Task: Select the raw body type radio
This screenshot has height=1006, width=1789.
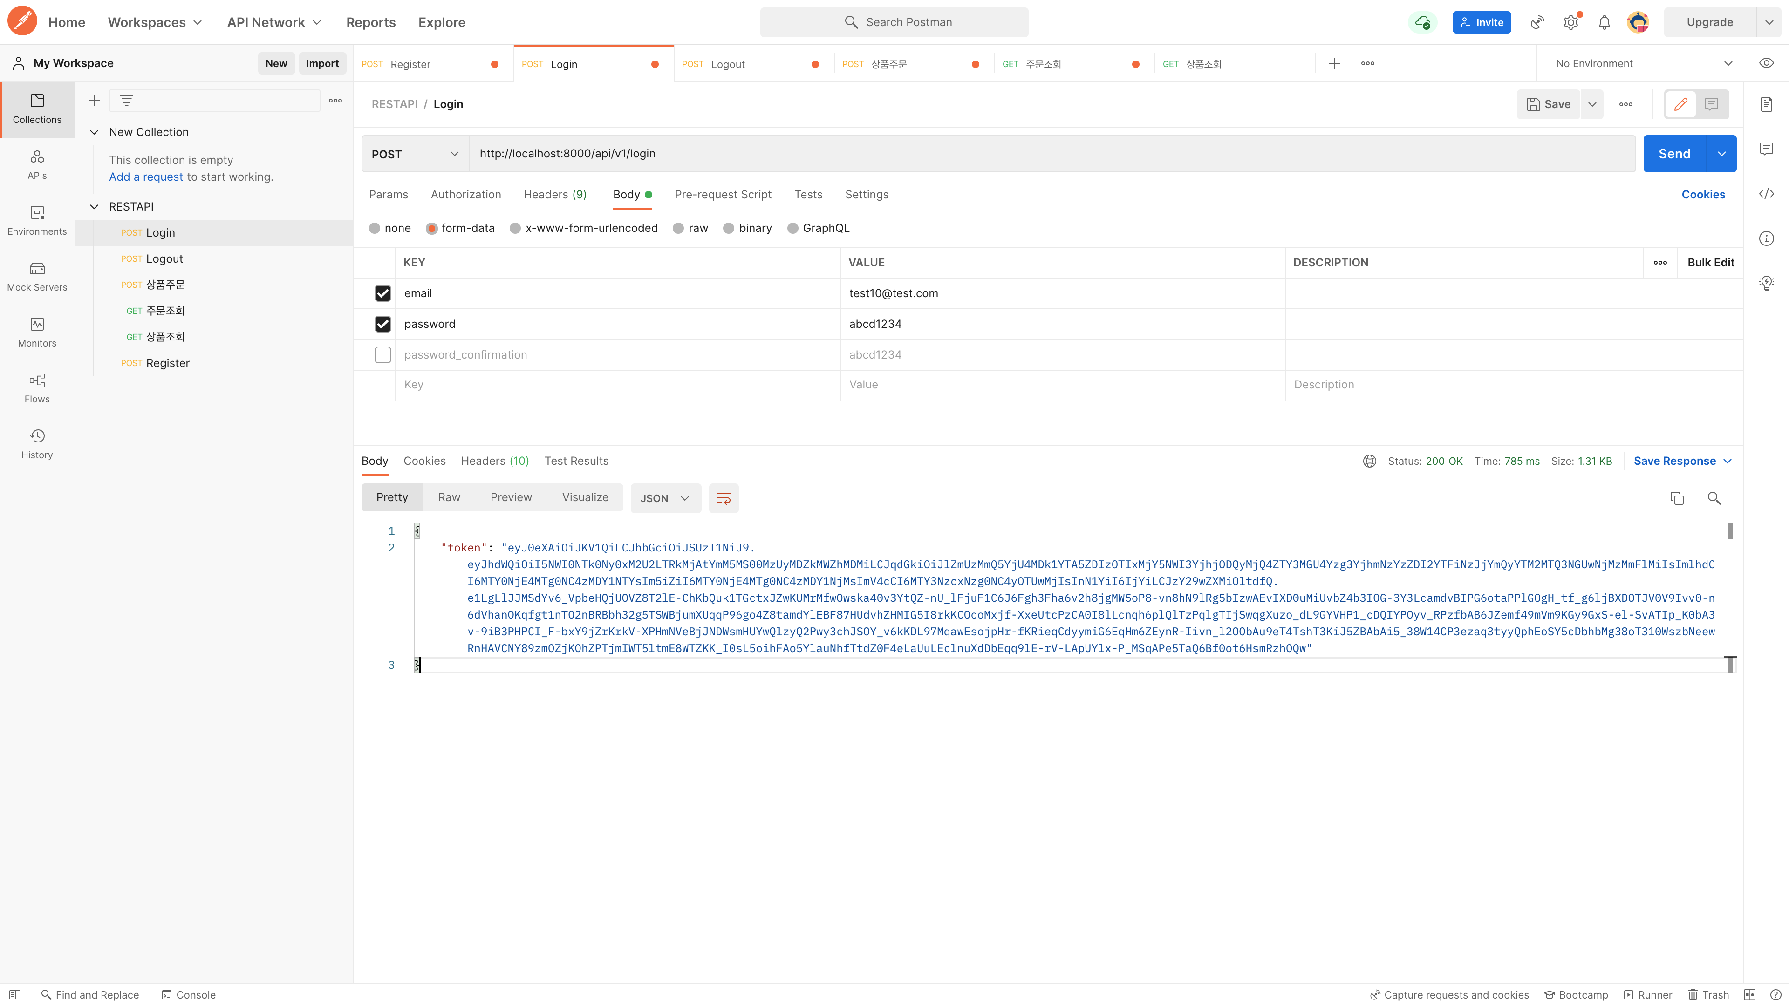Action: pyautogui.click(x=678, y=228)
